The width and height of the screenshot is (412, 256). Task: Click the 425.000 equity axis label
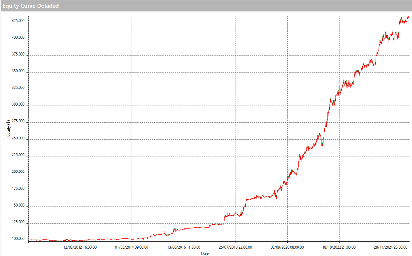point(18,21)
